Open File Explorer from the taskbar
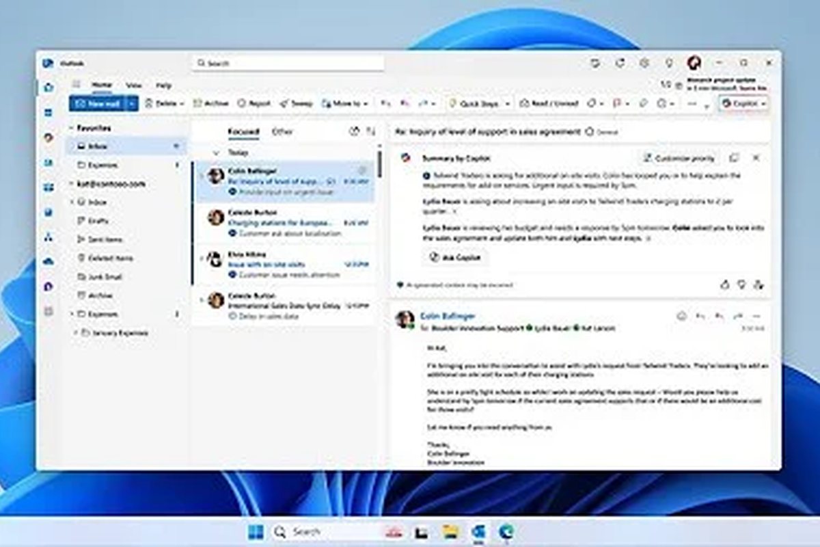The image size is (820, 547). 450,531
